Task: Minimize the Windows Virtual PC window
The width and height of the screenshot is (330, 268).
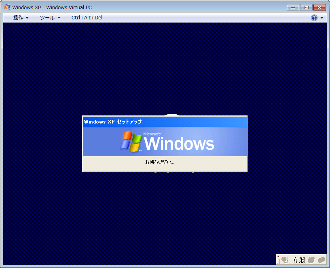Action: [293, 8]
